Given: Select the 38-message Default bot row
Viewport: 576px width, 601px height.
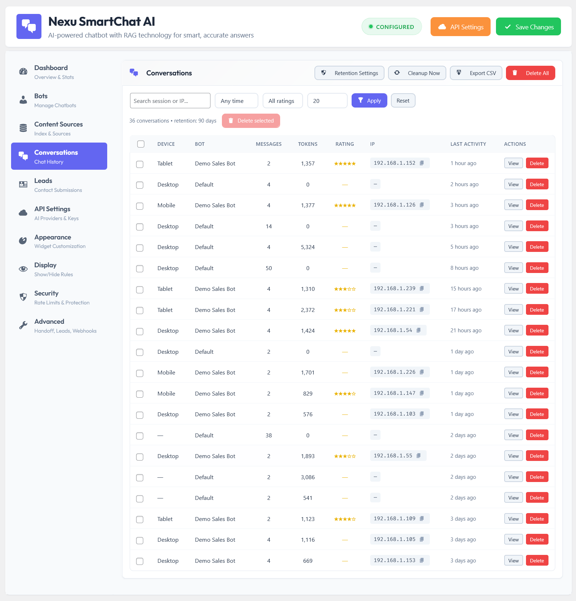Looking at the screenshot, I should point(140,436).
